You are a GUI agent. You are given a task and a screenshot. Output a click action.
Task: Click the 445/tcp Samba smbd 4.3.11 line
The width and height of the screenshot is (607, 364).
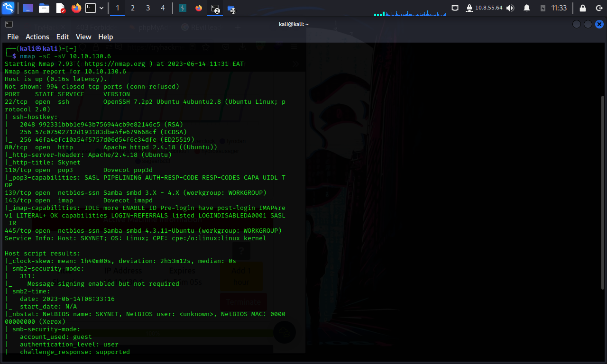143,231
